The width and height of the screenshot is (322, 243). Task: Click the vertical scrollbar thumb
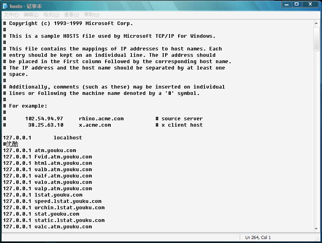(316, 39)
